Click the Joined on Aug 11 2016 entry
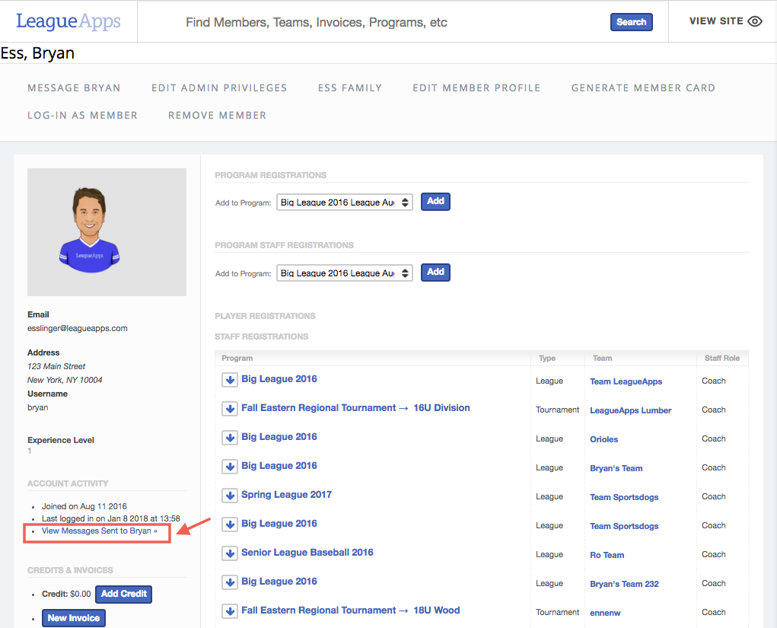 point(84,506)
